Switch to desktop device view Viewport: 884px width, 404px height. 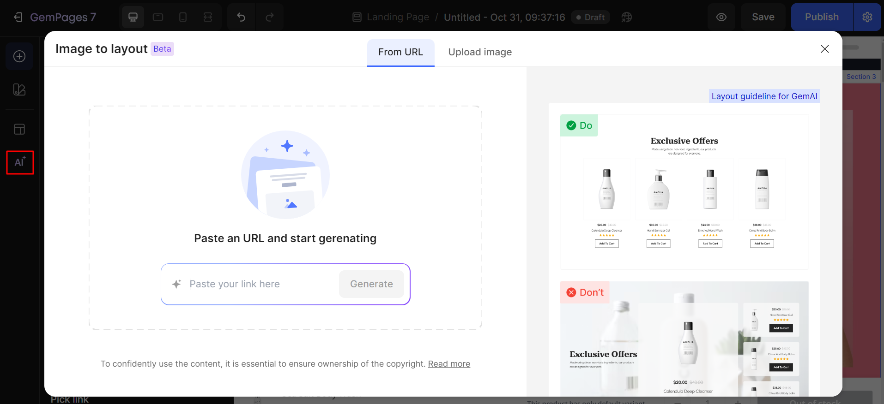click(133, 17)
